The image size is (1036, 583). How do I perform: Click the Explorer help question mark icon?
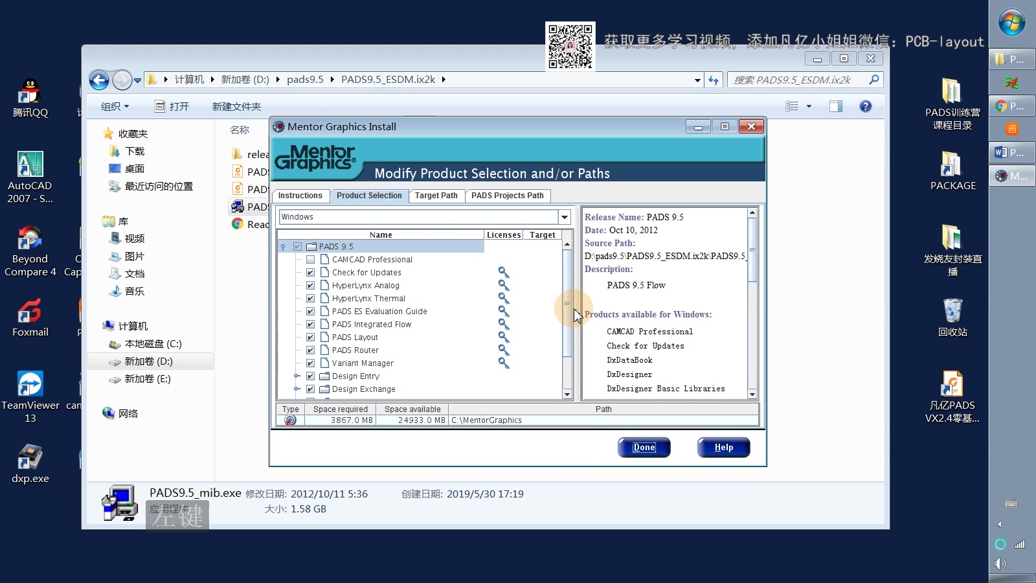point(866,106)
